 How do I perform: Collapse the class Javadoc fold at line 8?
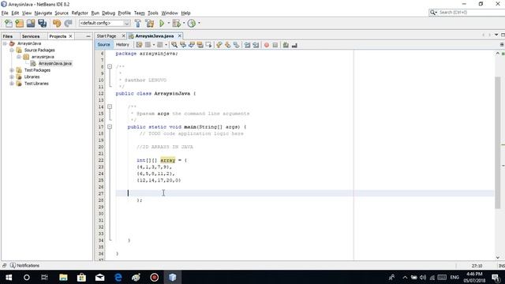pos(110,66)
